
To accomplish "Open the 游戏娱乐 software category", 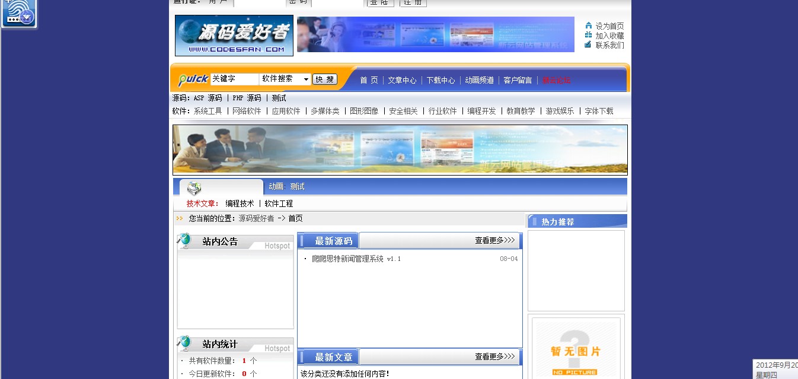I will [560, 111].
